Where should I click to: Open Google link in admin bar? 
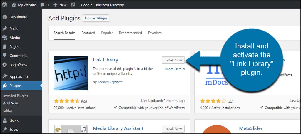tap(87, 5)
